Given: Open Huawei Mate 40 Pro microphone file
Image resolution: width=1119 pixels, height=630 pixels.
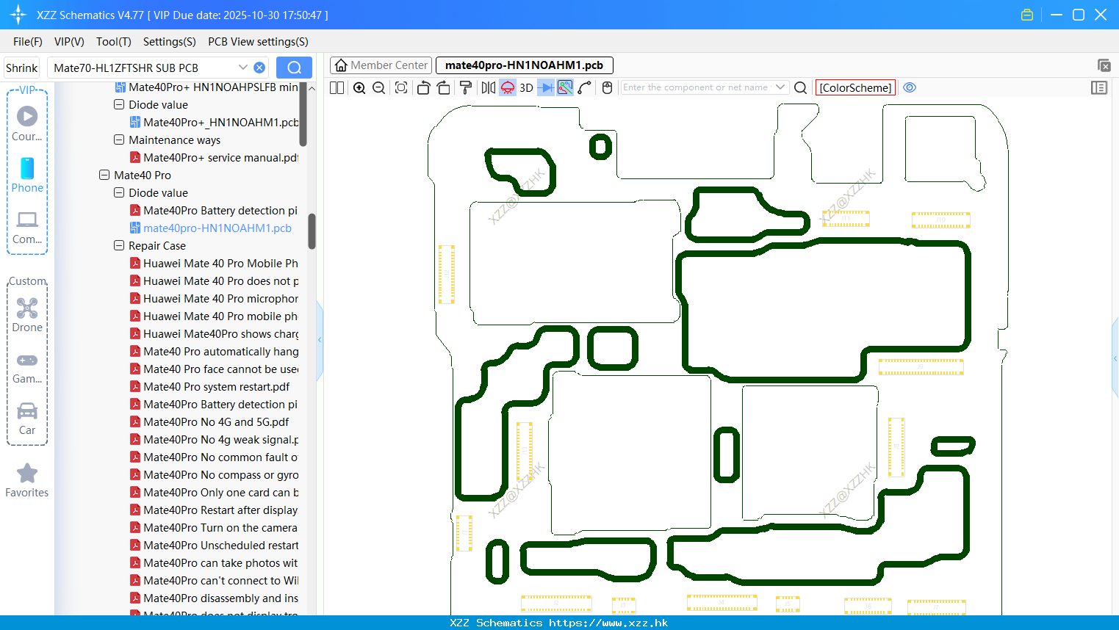Looking at the screenshot, I should pos(214,299).
